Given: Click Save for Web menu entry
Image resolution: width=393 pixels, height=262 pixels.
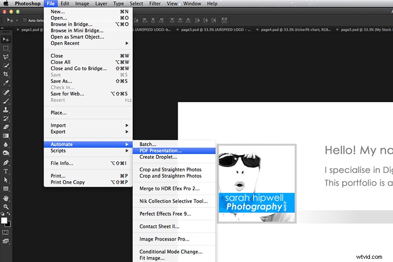Looking at the screenshot, I should click(67, 94).
